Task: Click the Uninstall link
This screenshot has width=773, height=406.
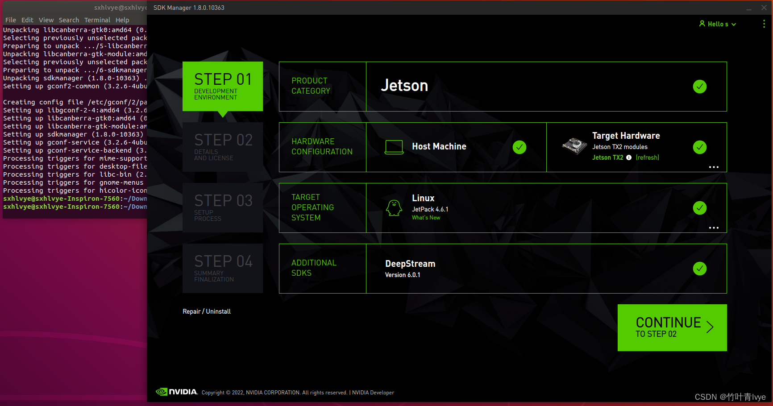Action: pyautogui.click(x=218, y=311)
